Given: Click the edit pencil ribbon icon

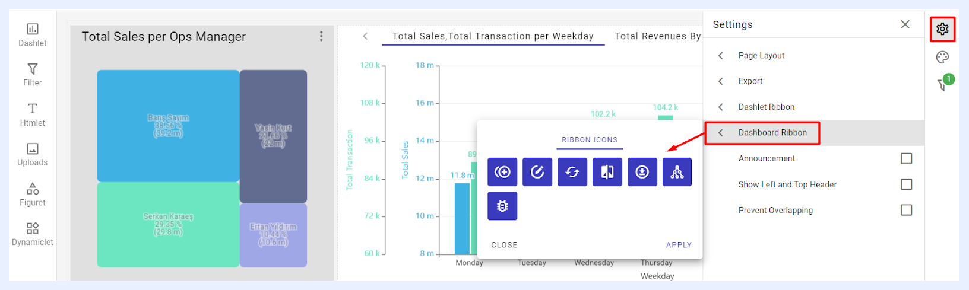Looking at the screenshot, I should coord(537,172).
